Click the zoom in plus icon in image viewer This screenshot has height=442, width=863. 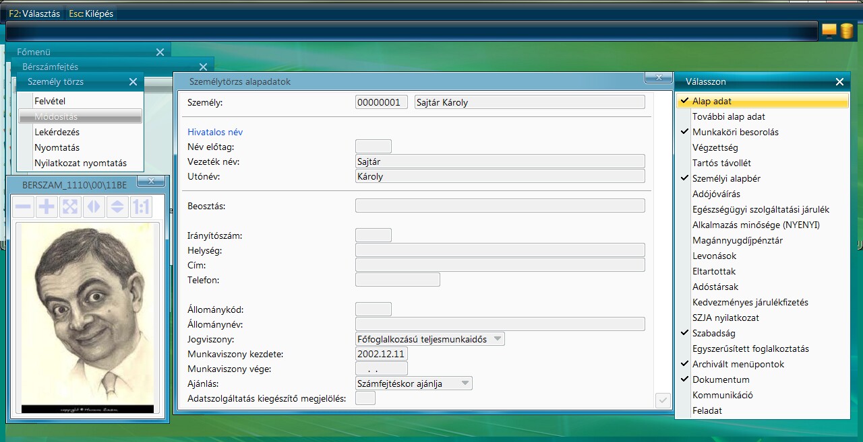coord(47,207)
